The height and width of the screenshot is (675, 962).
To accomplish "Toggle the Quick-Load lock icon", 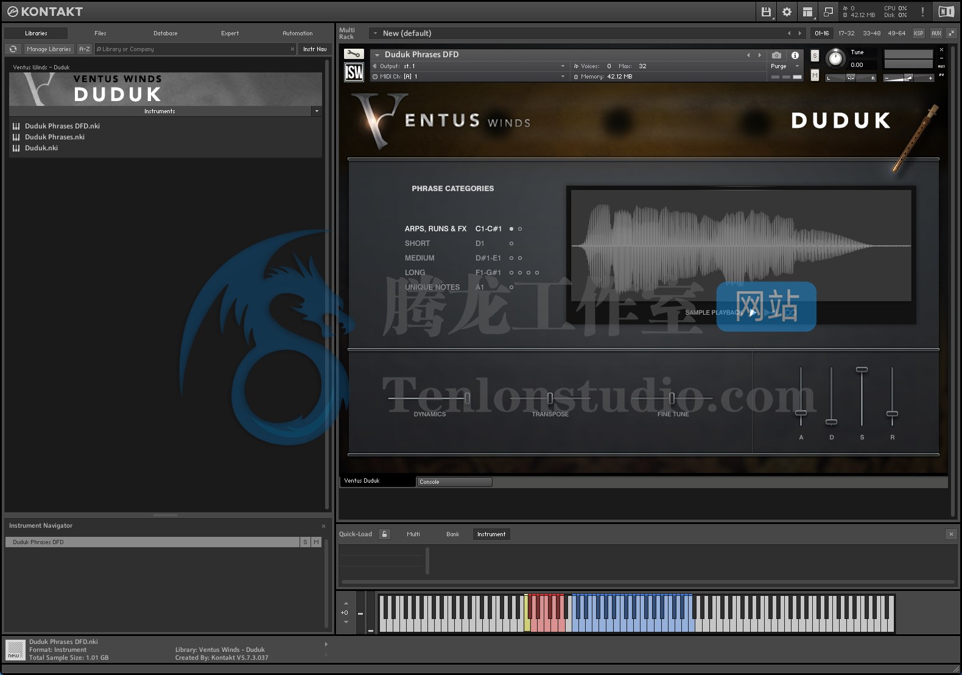I will pyautogui.click(x=384, y=534).
